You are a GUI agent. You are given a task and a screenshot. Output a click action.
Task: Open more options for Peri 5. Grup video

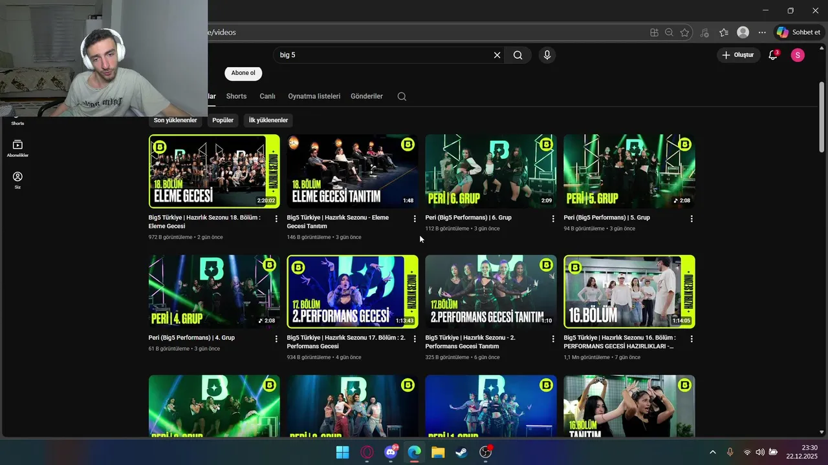click(x=692, y=219)
